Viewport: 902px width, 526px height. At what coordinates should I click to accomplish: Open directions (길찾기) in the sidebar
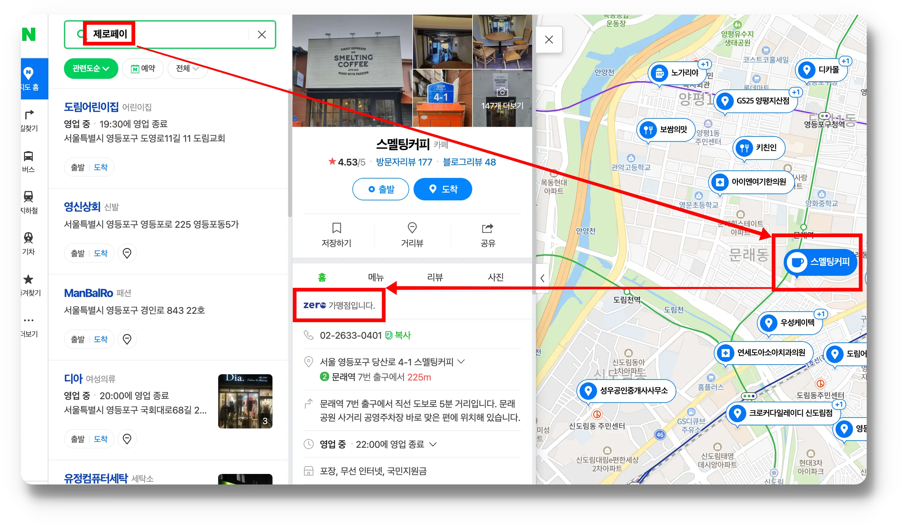(x=29, y=120)
